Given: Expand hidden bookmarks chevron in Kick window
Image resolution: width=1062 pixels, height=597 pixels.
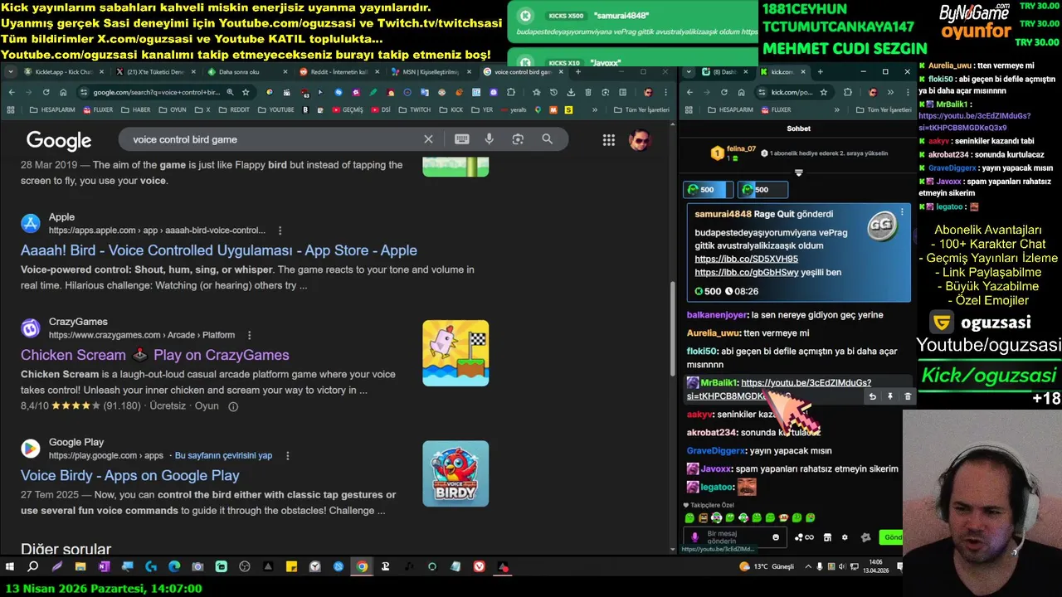Looking at the screenshot, I should coord(836,109).
